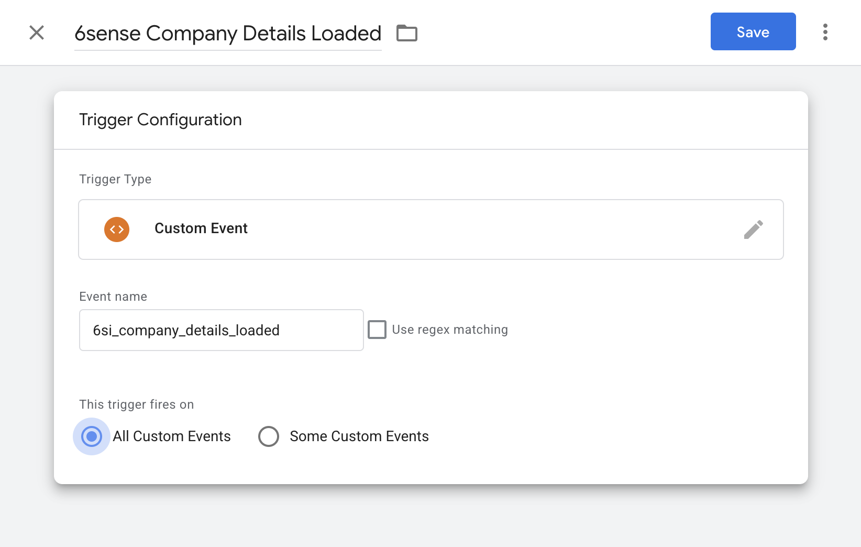Click the folder icon beside trigger name
The width and height of the screenshot is (861, 547).
(407, 33)
